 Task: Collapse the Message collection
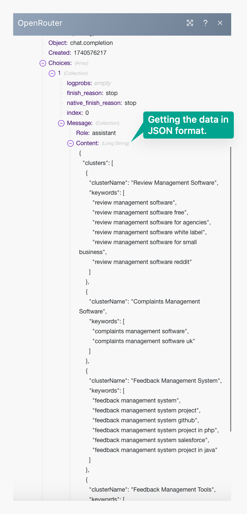click(61, 123)
